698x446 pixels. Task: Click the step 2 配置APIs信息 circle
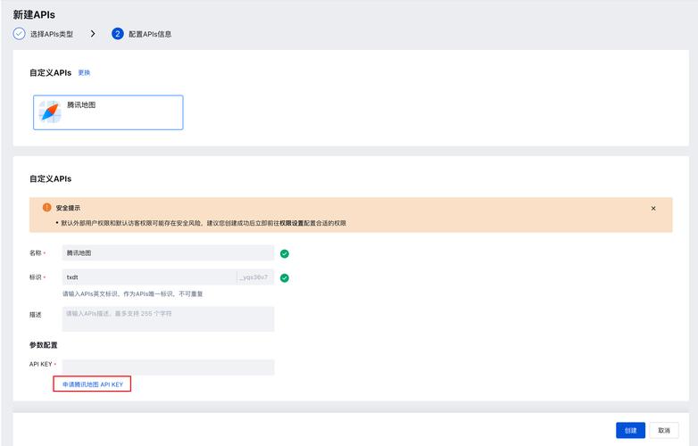[118, 34]
